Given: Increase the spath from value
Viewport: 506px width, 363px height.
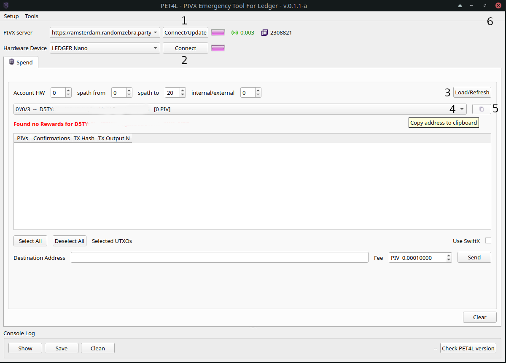Looking at the screenshot, I should tap(129, 90).
